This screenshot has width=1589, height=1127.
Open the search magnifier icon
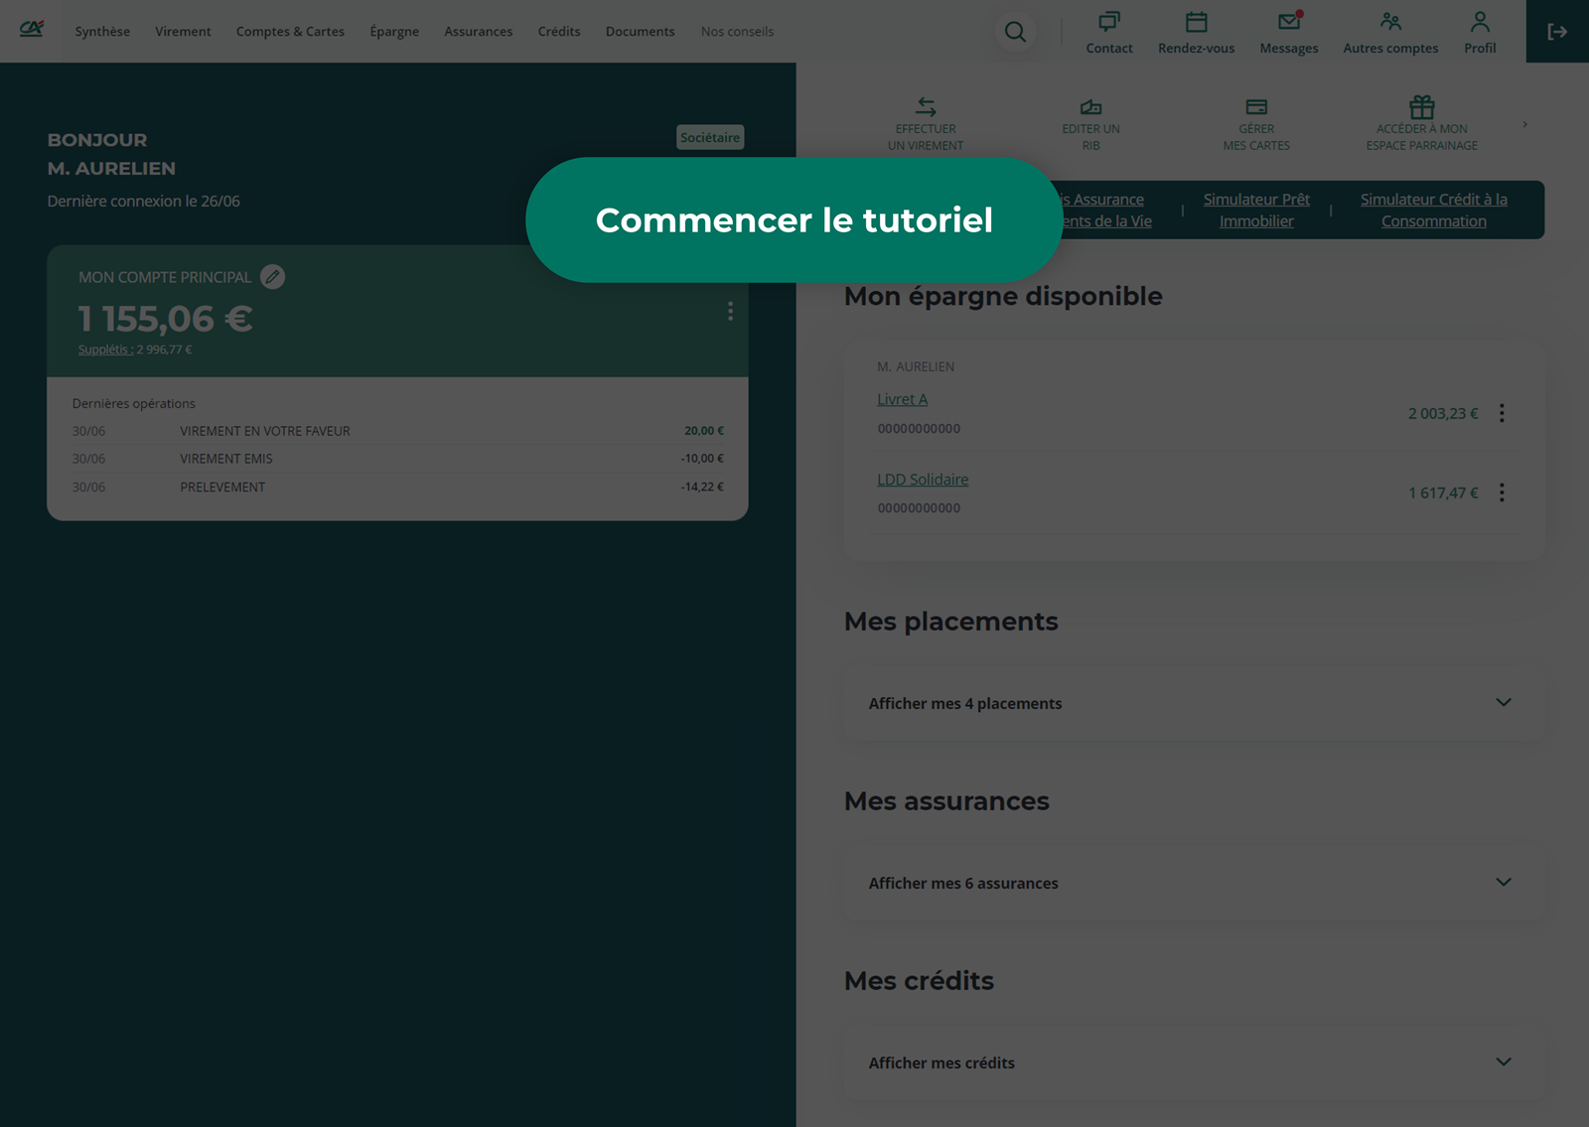[x=1015, y=32]
